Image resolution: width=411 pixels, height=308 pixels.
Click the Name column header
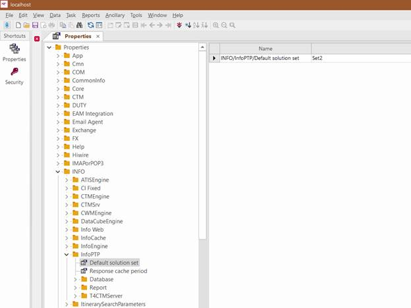pyautogui.click(x=265, y=49)
